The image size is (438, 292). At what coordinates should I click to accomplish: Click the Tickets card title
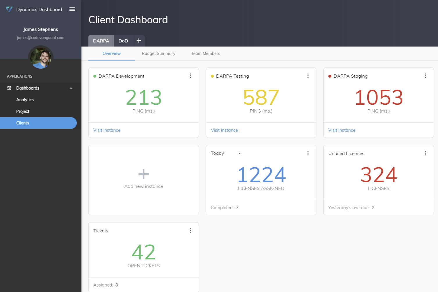click(x=101, y=231)
